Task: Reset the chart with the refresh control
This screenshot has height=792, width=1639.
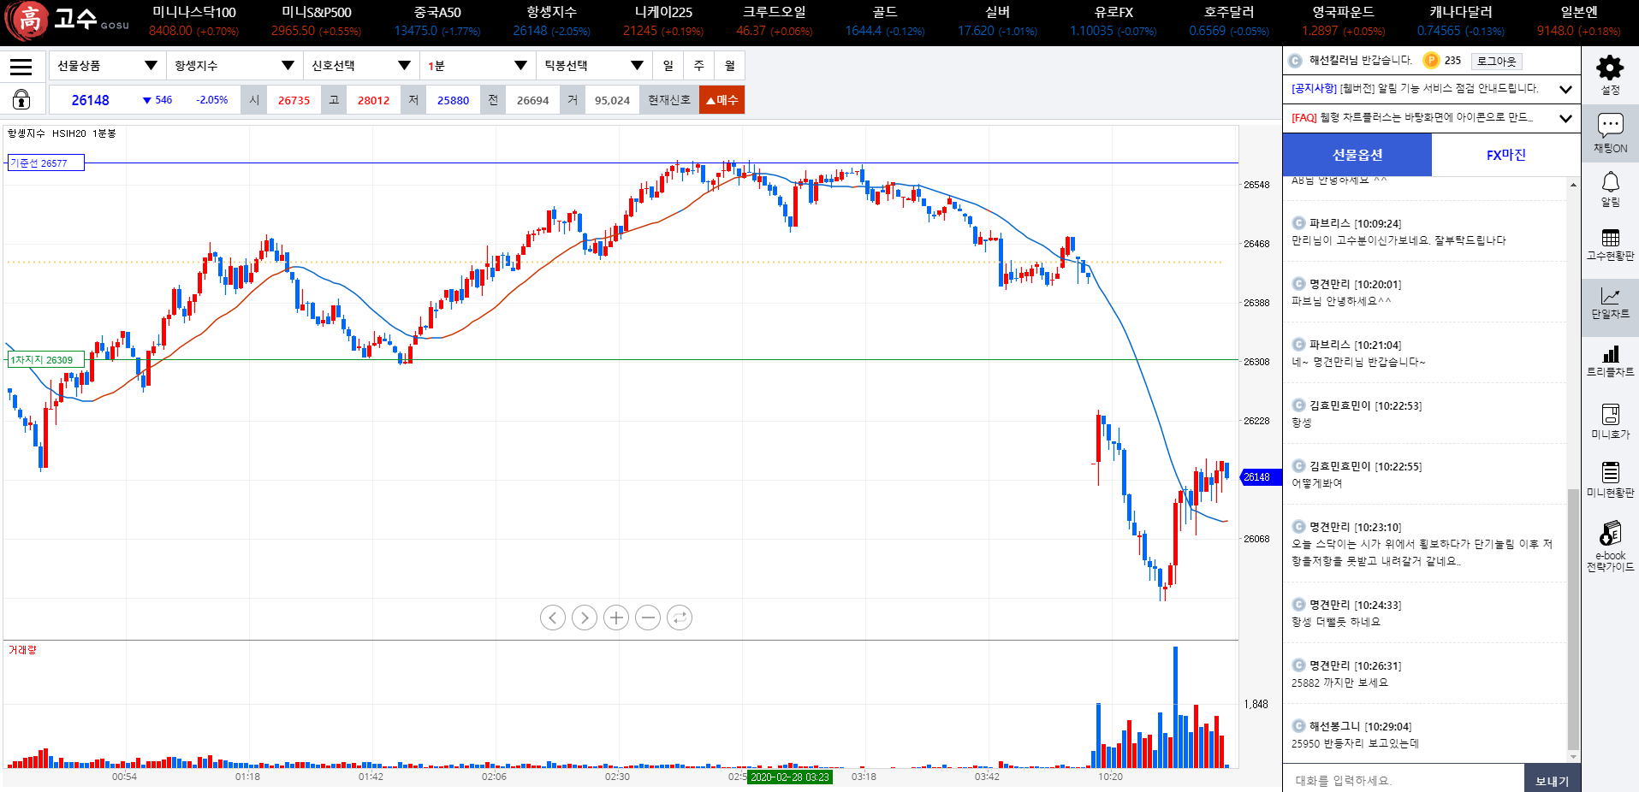Action: [x=680, y=618]
